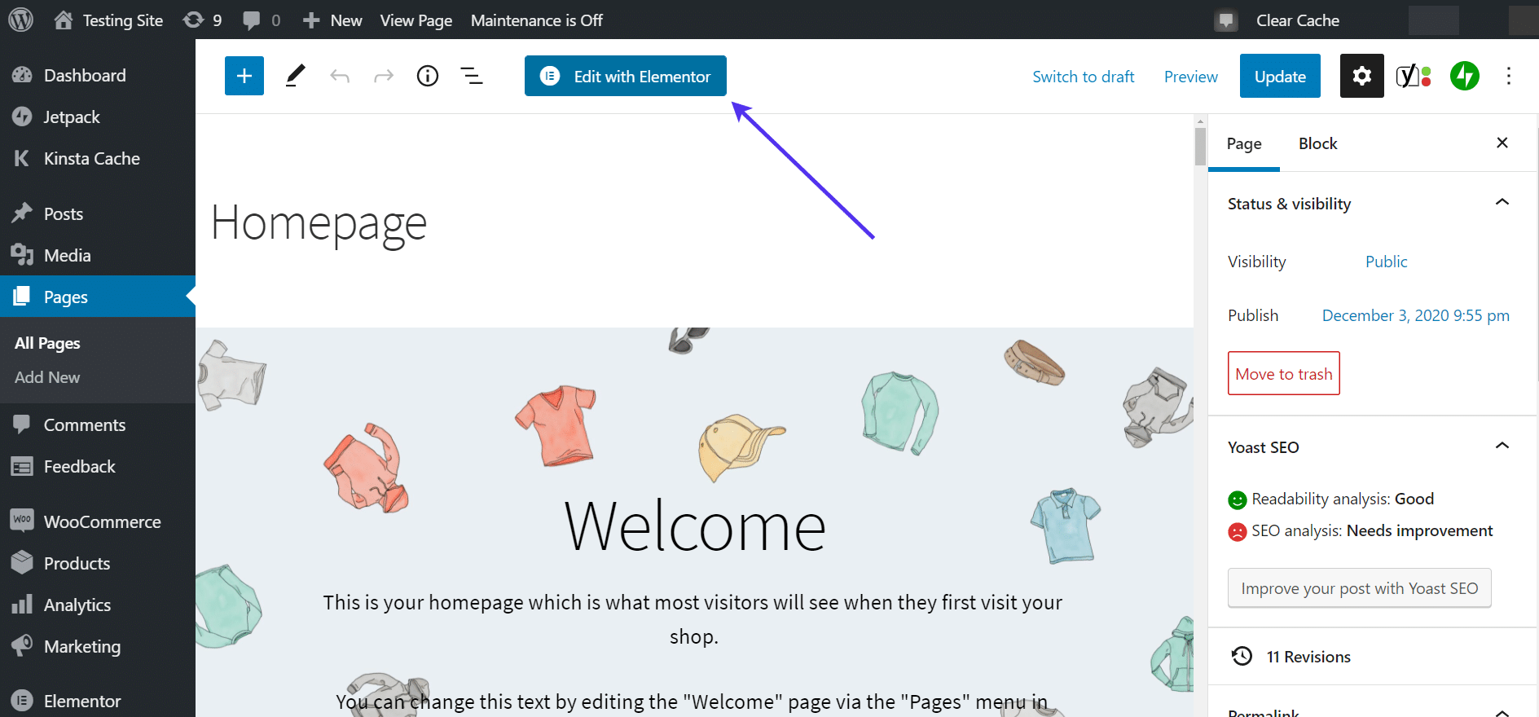The width and height of the screenshot is (1539, 717).
Task: Select the pencil Tools icon
Action: pos(295,76)
